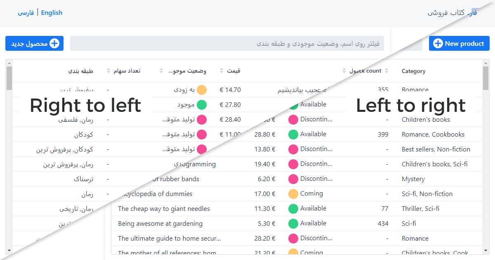Click the pink dot in the 19.40 € row

coord(293,164)
